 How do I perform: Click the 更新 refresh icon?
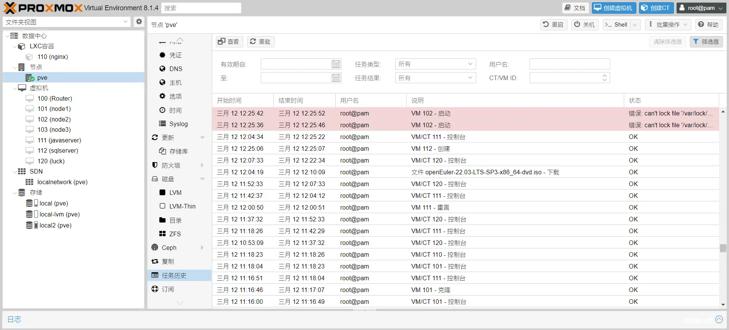pyautogui.click(x=155, y=137)
